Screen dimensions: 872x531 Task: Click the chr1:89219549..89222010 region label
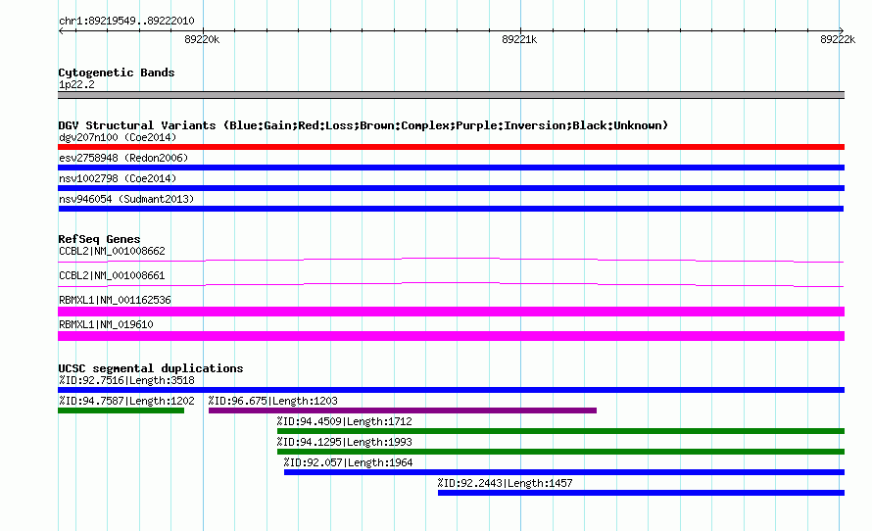pyautogui.click(x=126, y=21)
